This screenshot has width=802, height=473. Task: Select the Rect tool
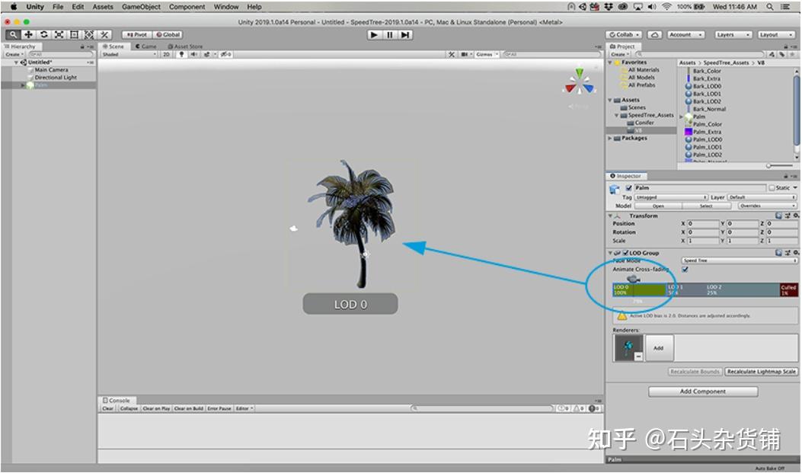[74, 34]
